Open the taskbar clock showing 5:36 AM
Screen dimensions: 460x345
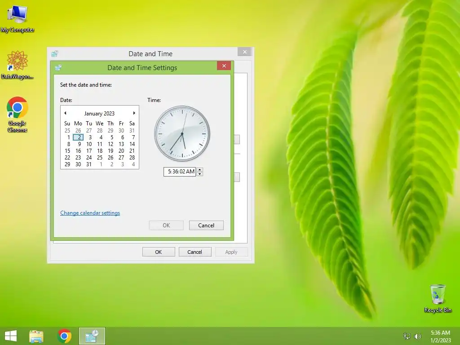(x=440, y=336)
